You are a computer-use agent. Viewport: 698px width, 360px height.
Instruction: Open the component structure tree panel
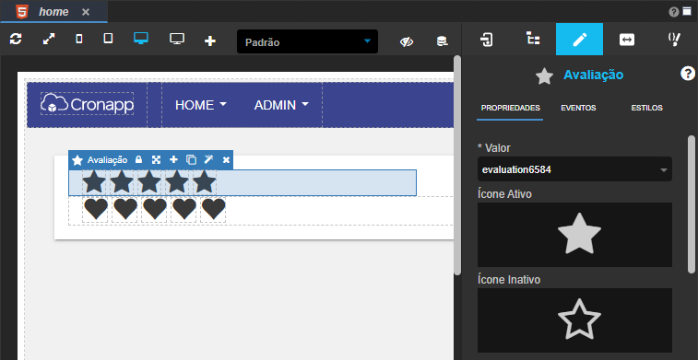[x=532, y=39]
